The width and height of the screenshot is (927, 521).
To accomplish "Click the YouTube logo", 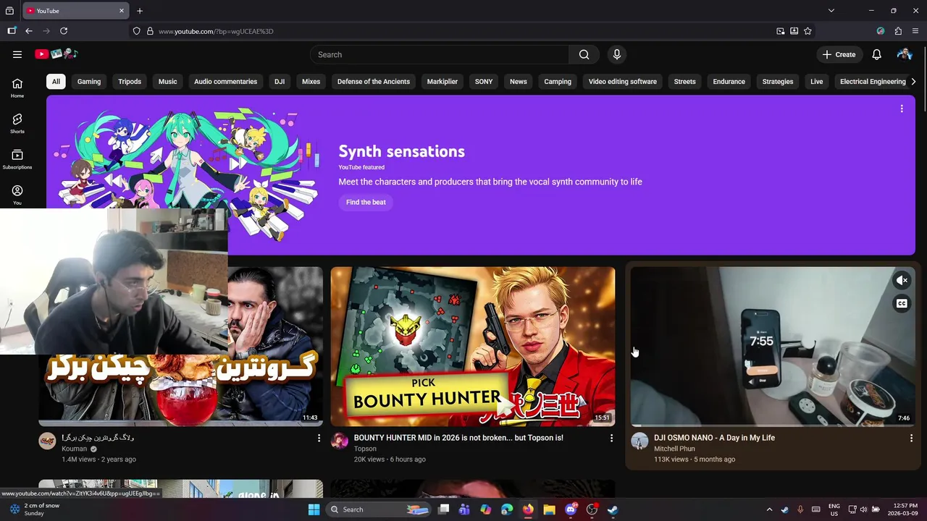I will click(56, 54).
